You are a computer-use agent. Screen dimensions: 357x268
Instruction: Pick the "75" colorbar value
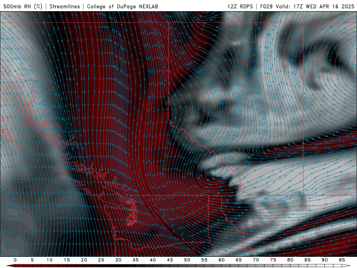[273, 260]
